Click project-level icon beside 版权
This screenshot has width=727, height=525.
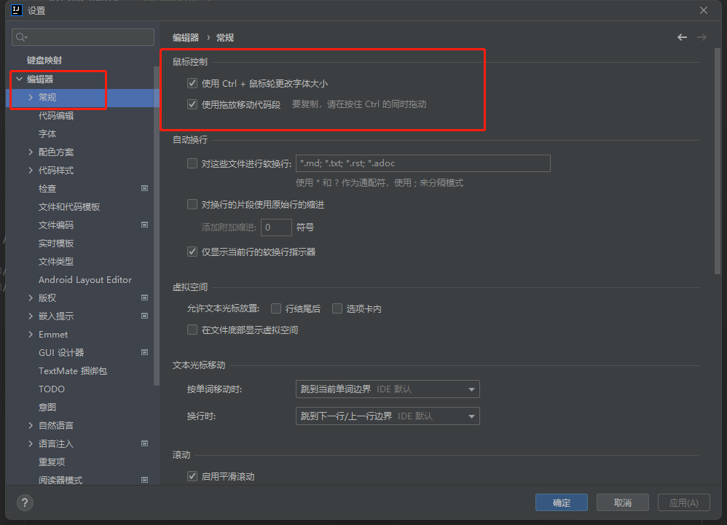[144, 297]
